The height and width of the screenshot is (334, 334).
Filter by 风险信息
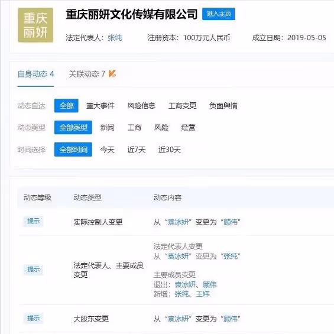point(141,105)
